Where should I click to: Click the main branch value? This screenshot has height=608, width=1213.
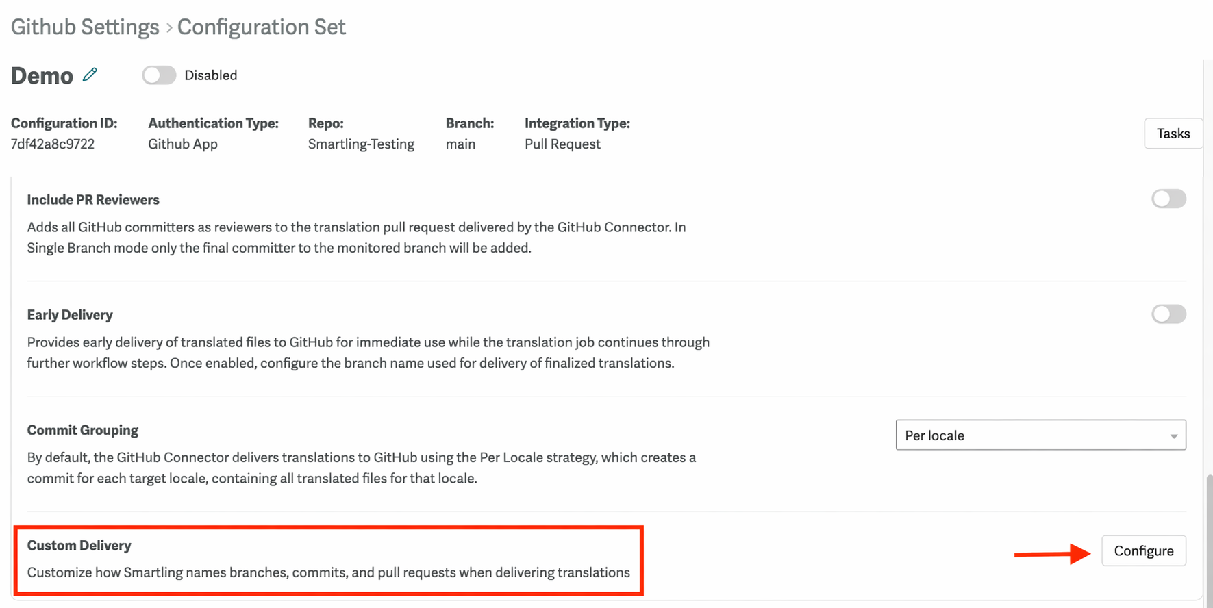click(x=460, y=144)
